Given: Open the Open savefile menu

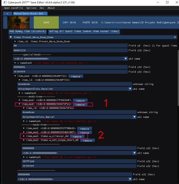Looking at the screenshot, I should [13, 8].
